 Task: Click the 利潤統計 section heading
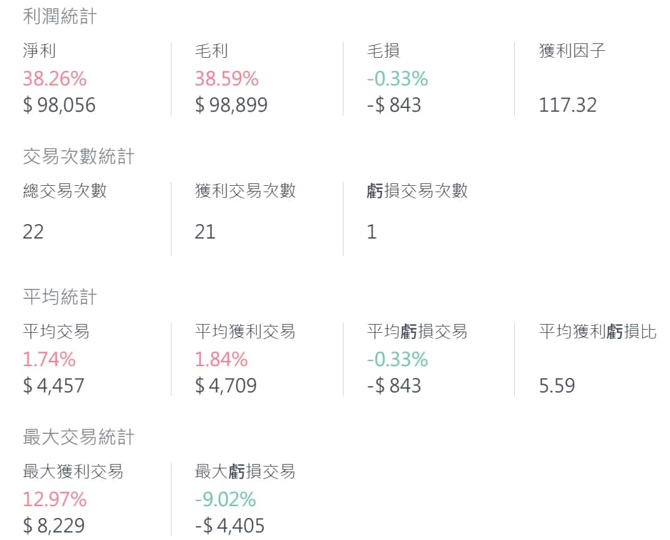pyautogui.click(x=60, y=17)
